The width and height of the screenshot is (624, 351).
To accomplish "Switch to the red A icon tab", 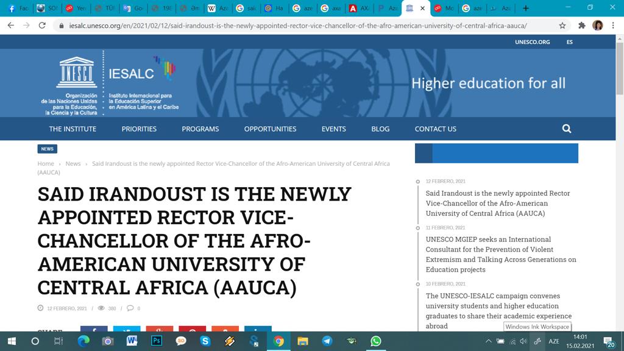I will pyautogui.click(x=358, y=8).
